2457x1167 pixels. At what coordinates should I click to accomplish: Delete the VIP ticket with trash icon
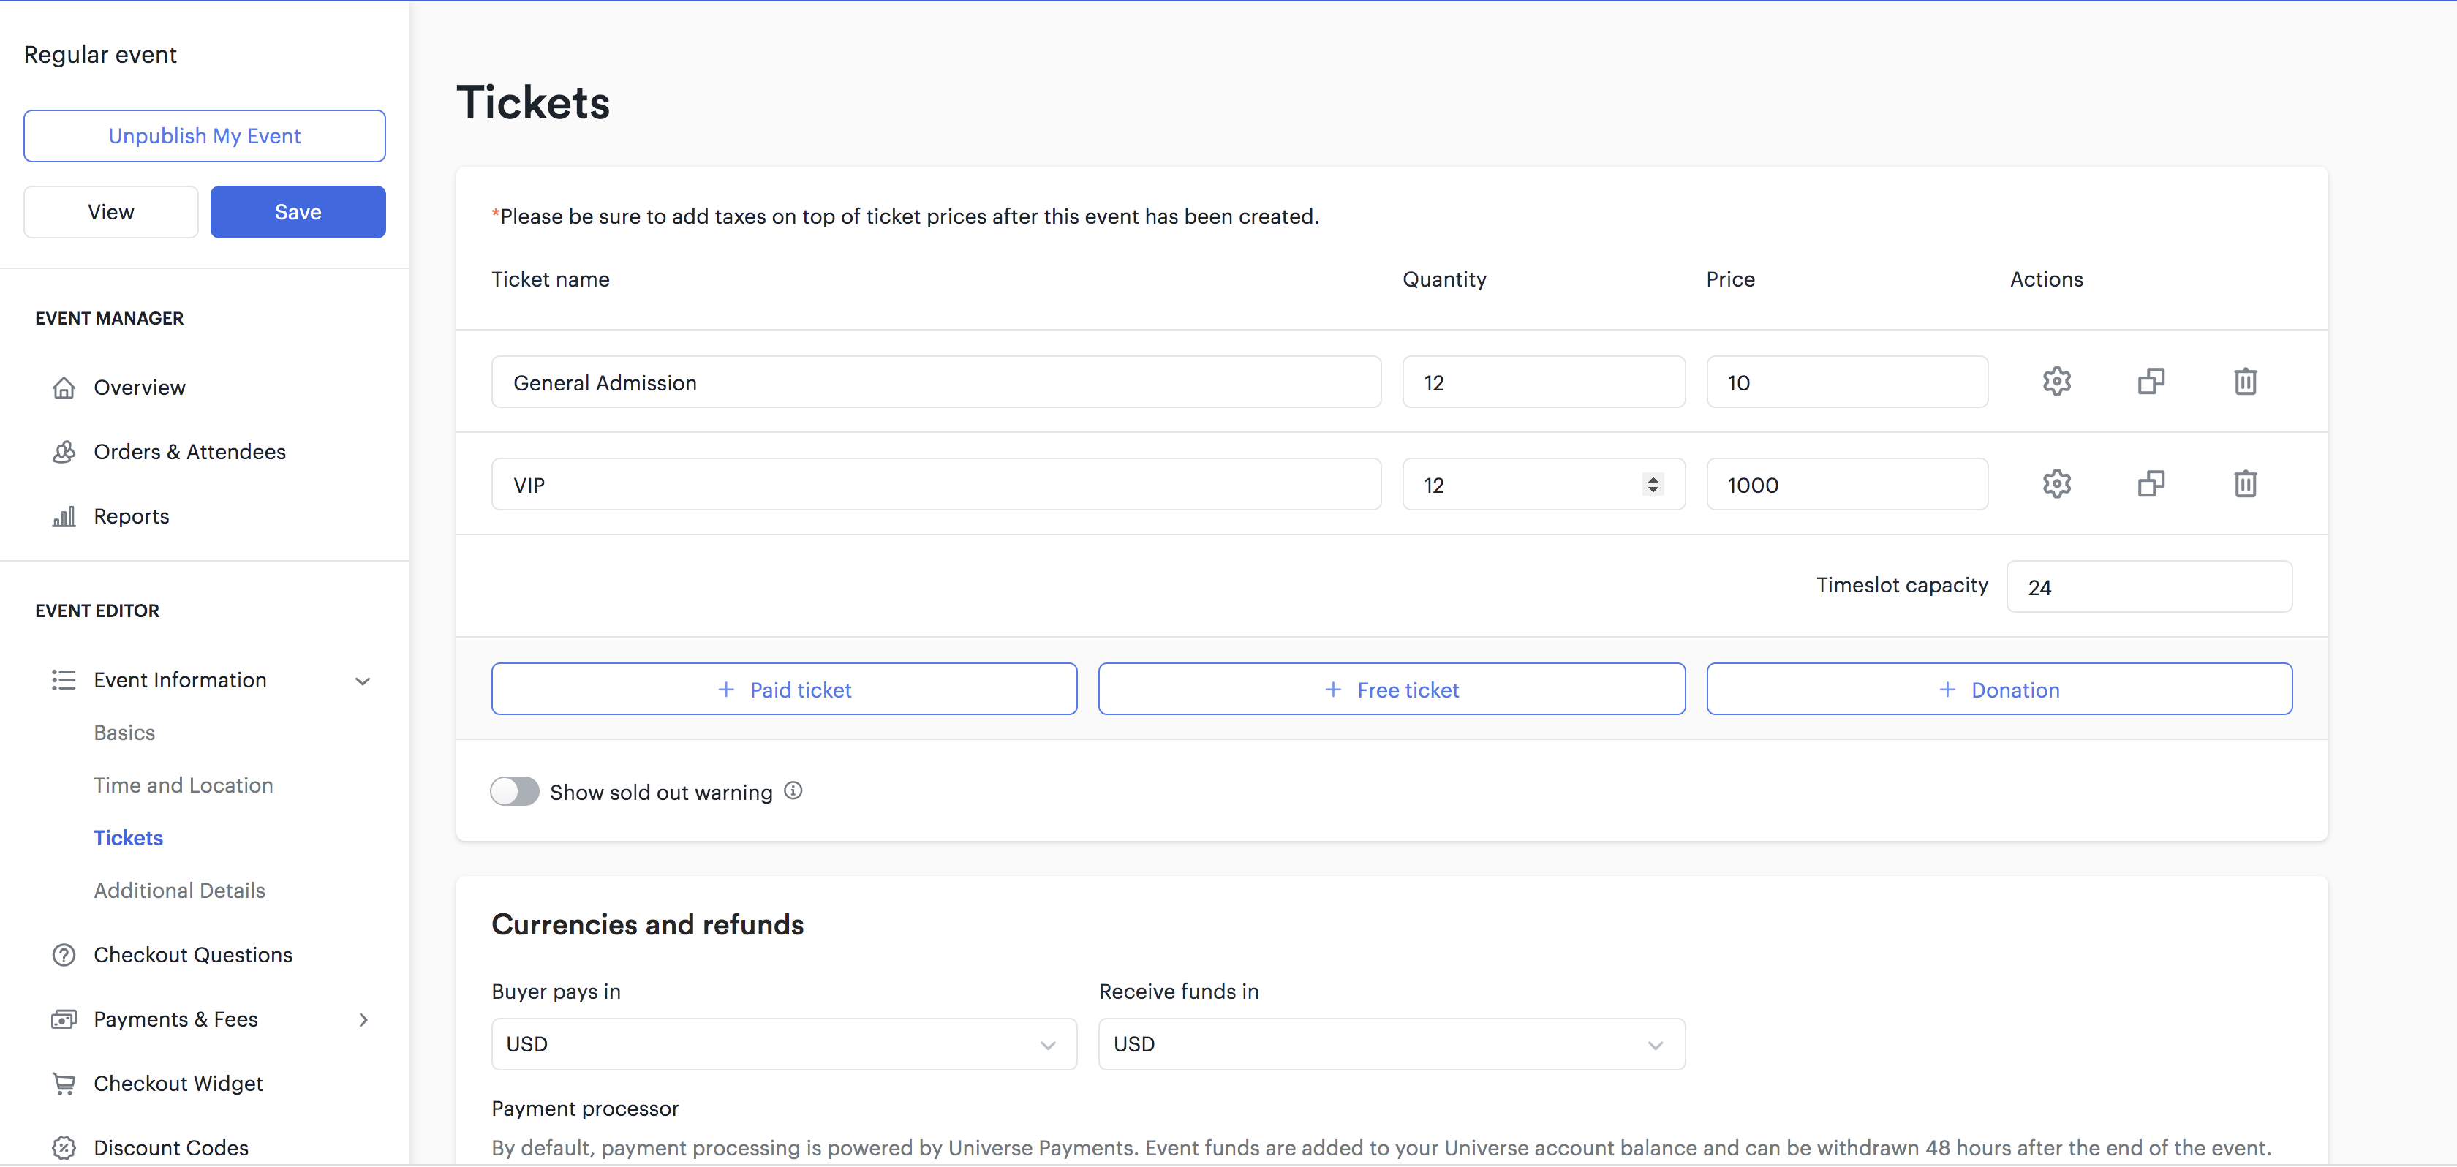pyautogui.click(x=2244, y=483)
